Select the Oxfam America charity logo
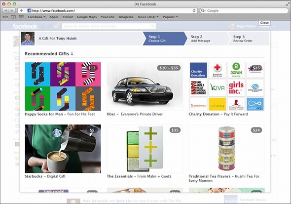 click(236, 70)
